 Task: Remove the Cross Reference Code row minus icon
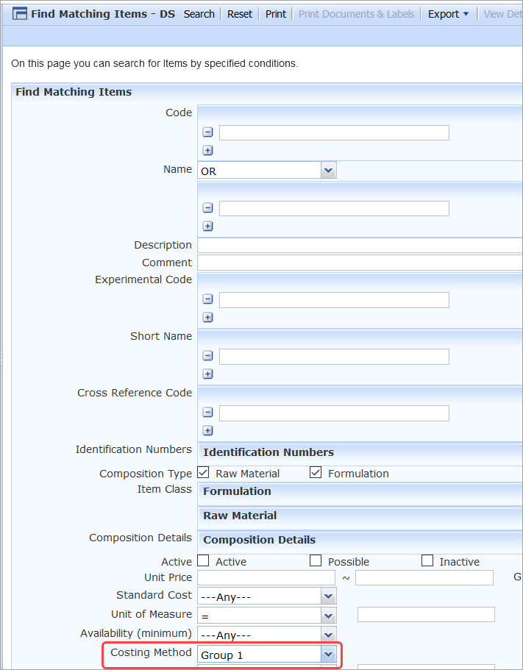coord(207,413)
